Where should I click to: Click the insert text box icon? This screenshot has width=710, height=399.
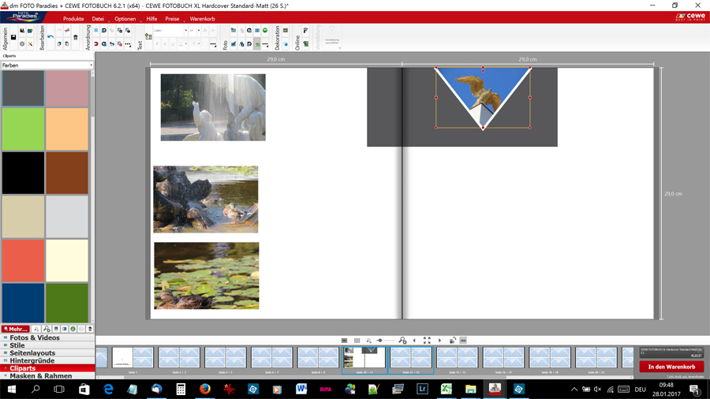pyautogui.click(x=148, y=36)
